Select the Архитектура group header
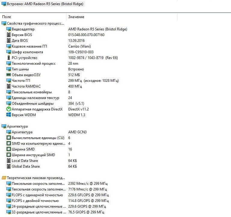 (17, 126)
